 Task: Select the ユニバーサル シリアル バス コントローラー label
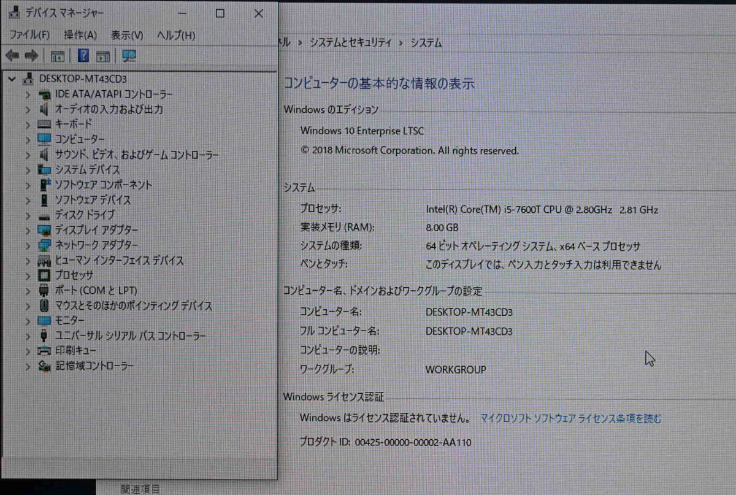point(131,336)
